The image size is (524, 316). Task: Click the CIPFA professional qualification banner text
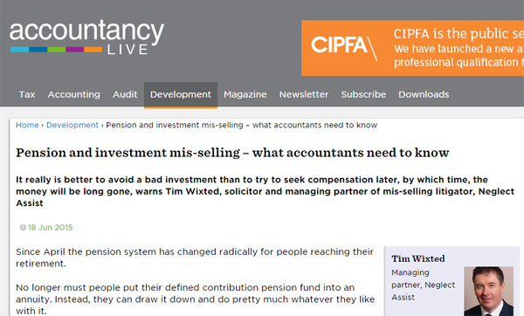coord(458,48)
